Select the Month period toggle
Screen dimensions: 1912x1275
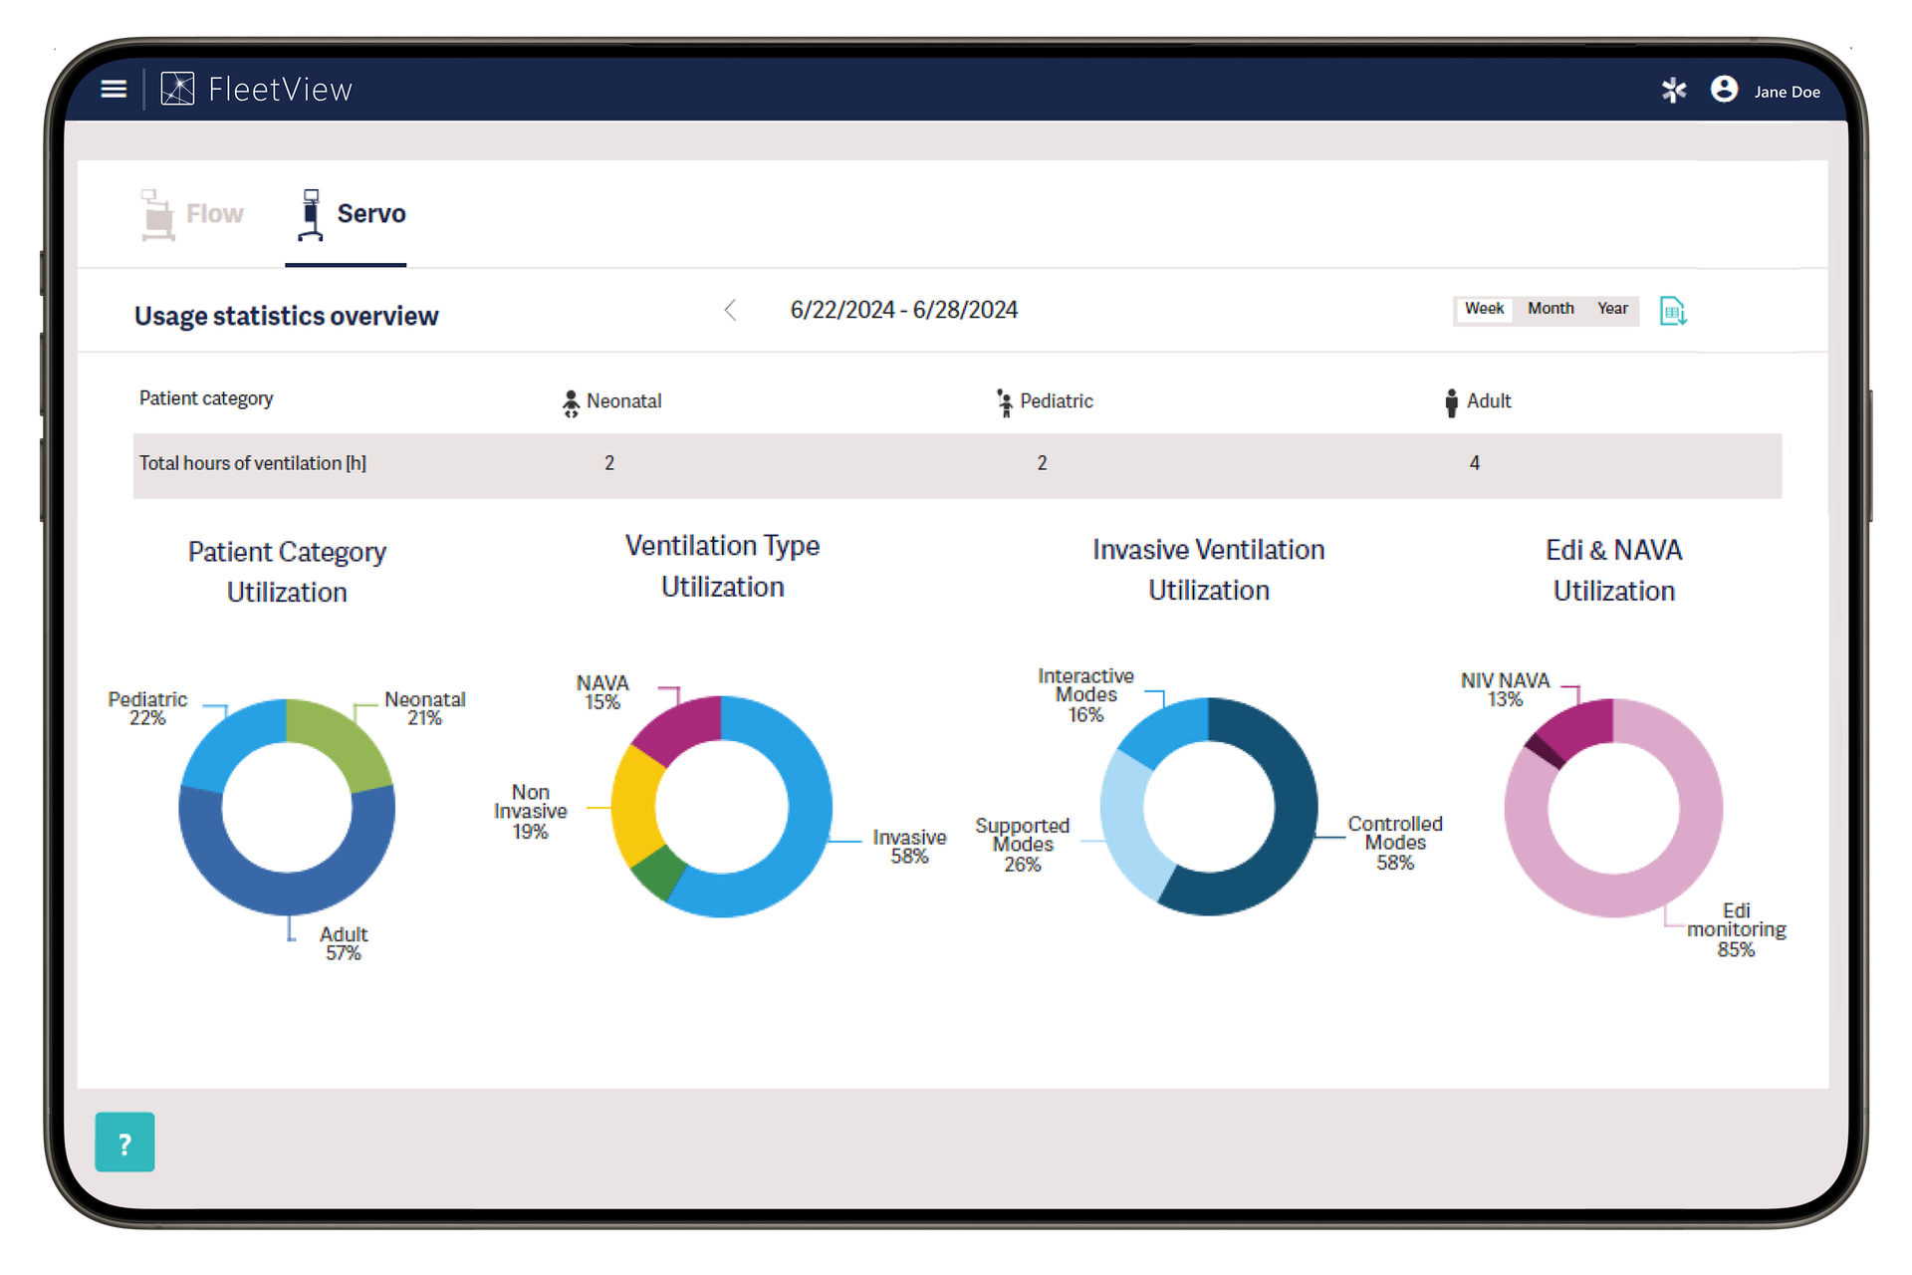(1551, 309)
